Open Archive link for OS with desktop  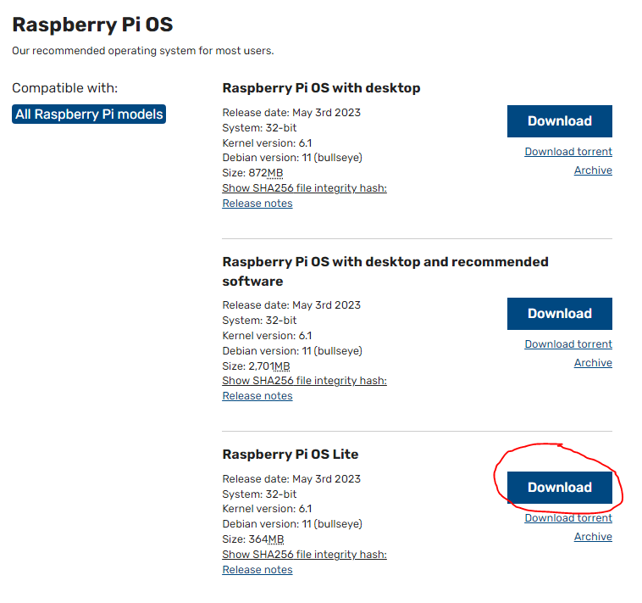593,170
